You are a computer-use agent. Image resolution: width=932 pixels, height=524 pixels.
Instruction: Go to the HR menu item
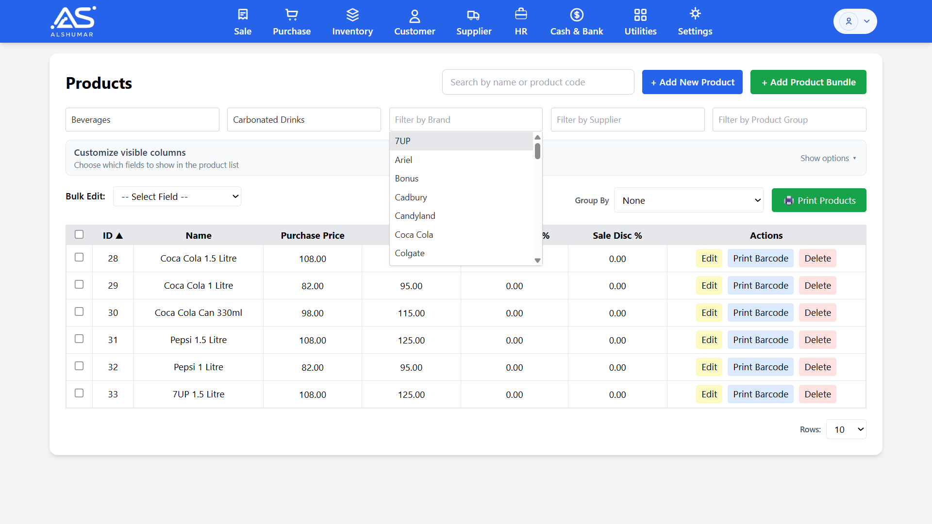pos(520,21)
